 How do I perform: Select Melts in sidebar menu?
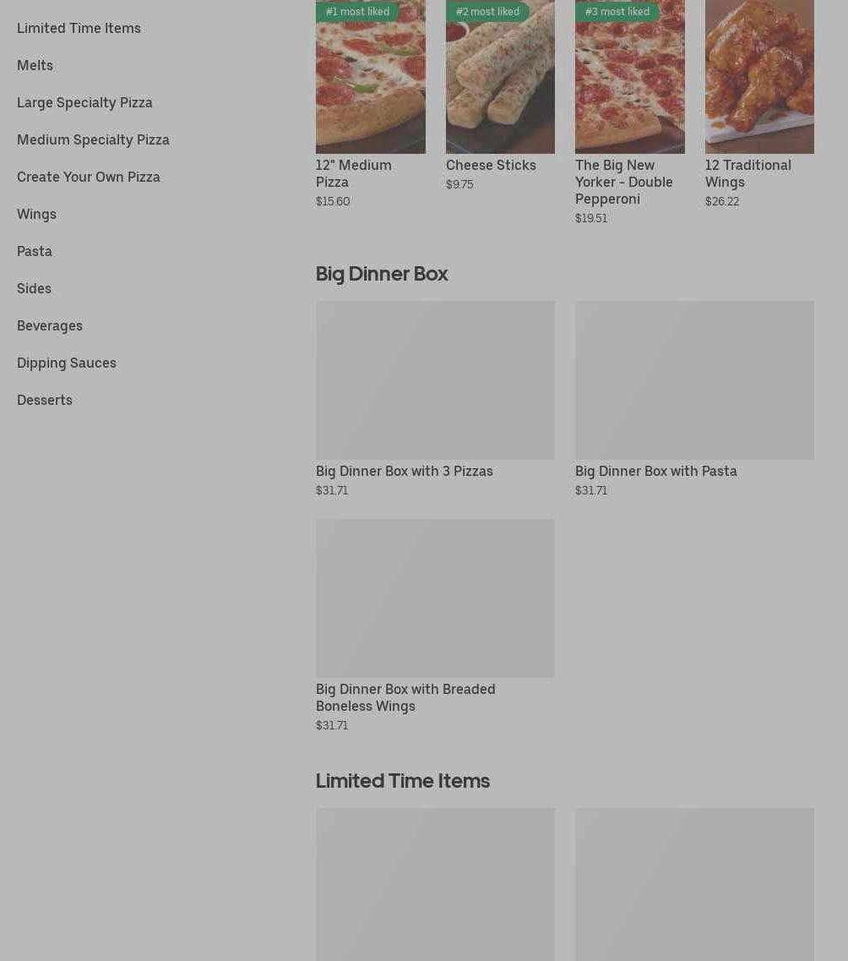tap(35, 66)
